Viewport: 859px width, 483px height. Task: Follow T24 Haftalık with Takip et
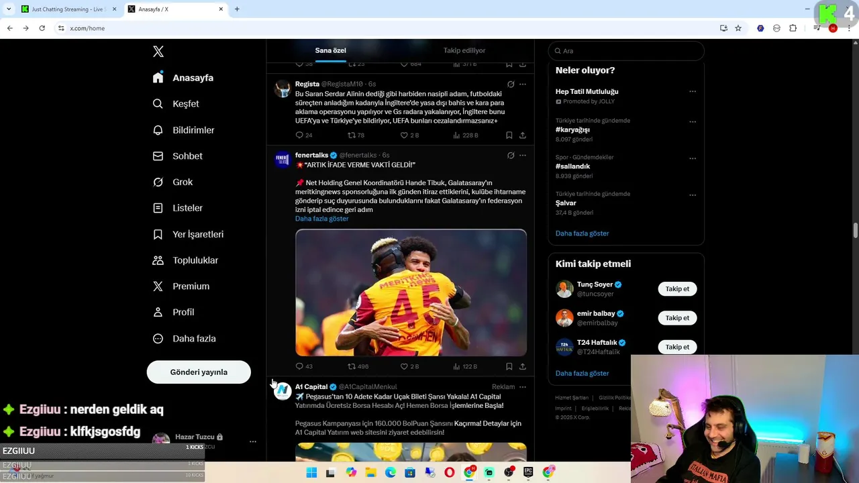(x=677, y=347)
